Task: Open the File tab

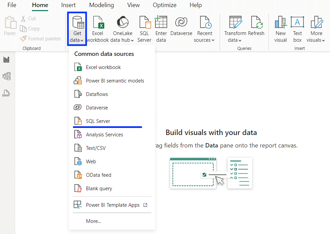Action: click(x=12, y=5)
